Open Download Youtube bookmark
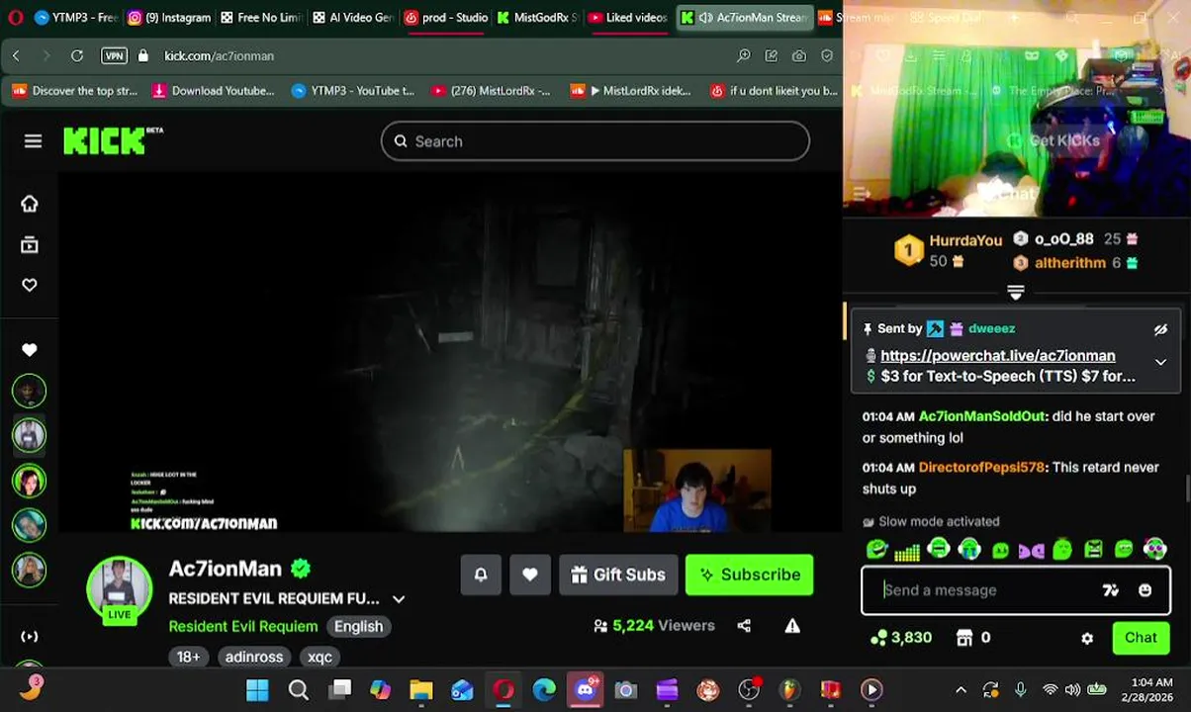Viewport: 1191px width, 712px height. coord(213,90)
